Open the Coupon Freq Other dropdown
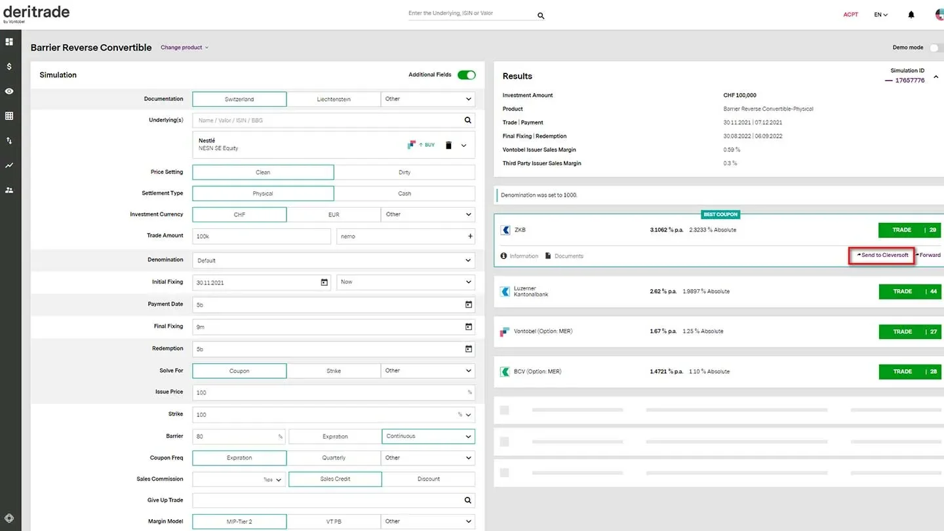 click(x=428, y=458)
